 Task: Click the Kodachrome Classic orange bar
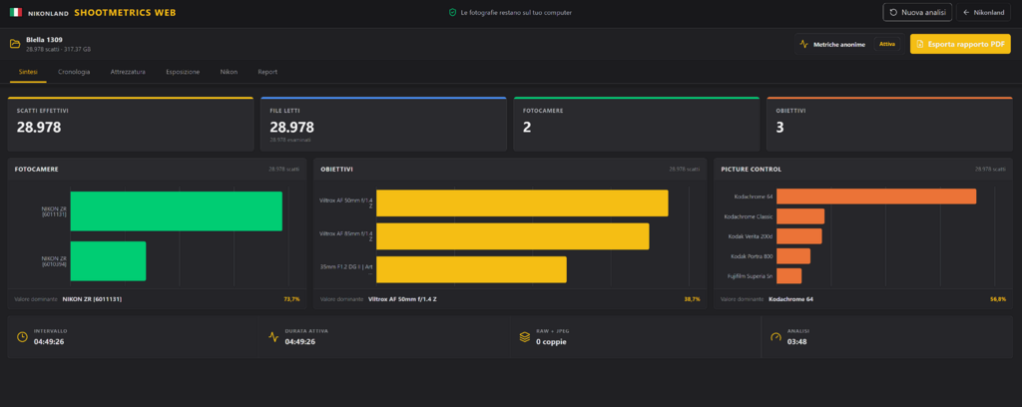tap(800, 216)
